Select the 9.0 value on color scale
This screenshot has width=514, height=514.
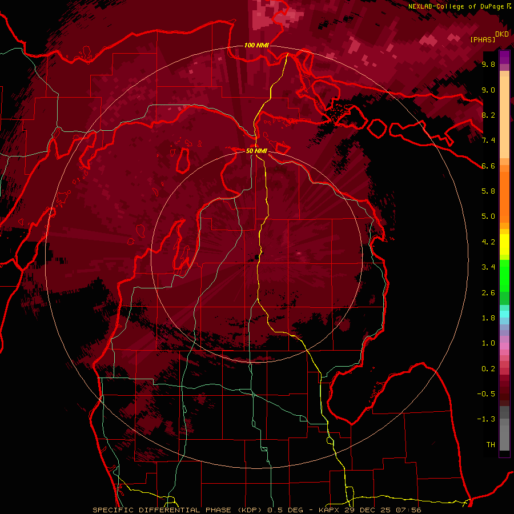coord(488,90)
